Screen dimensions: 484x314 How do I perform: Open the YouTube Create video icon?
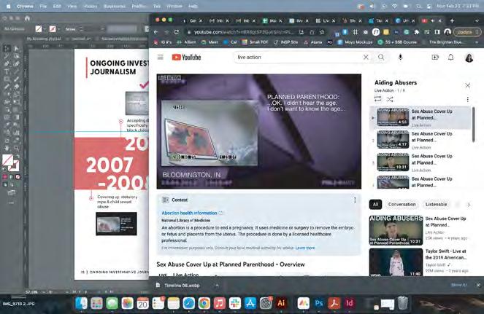pyautogui.click(x=435, y=57)
